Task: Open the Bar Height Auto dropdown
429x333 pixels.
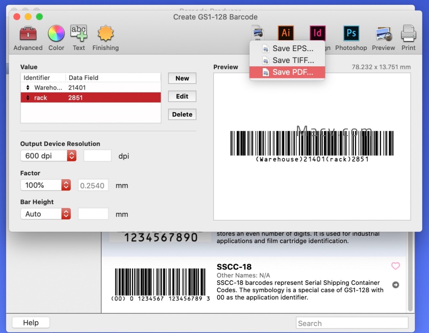Action: (x=46, y=214)
